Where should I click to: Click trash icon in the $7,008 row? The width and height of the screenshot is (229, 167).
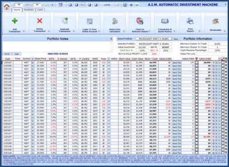click(226, 69)
